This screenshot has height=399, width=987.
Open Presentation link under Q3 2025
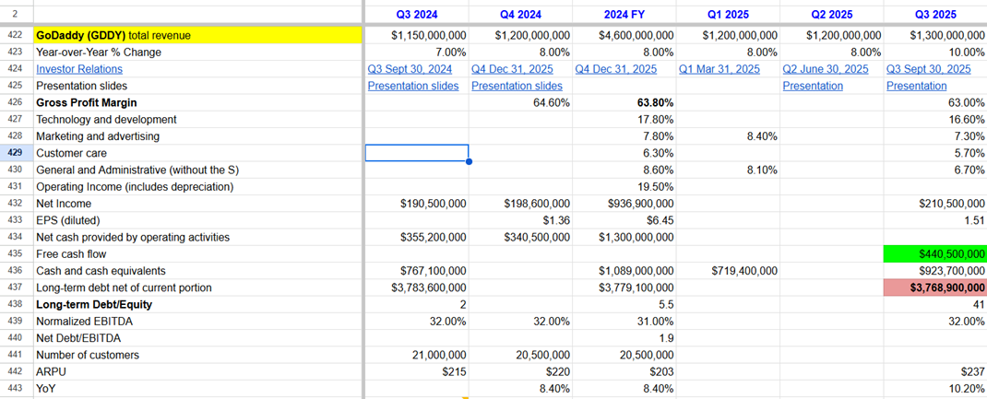pyautogui.click(x=917, y=86)
